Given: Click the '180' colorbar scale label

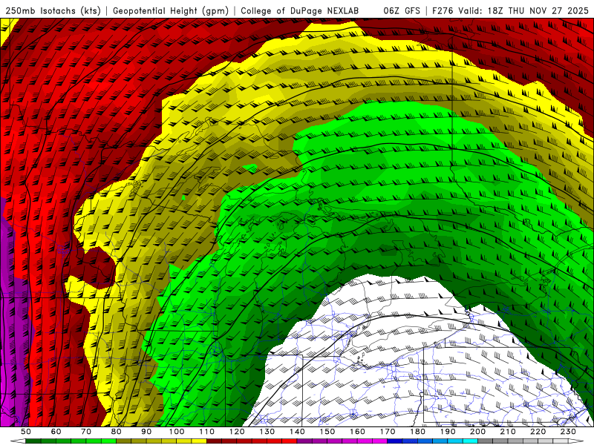Looking at the screenshot, I should (417, 432).
